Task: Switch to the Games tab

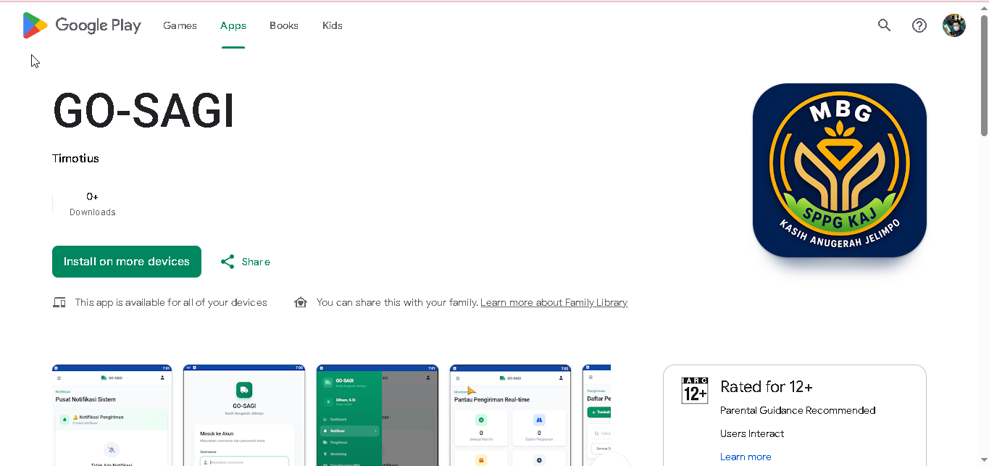Action: pyautogui.click(x=180, y=25)
